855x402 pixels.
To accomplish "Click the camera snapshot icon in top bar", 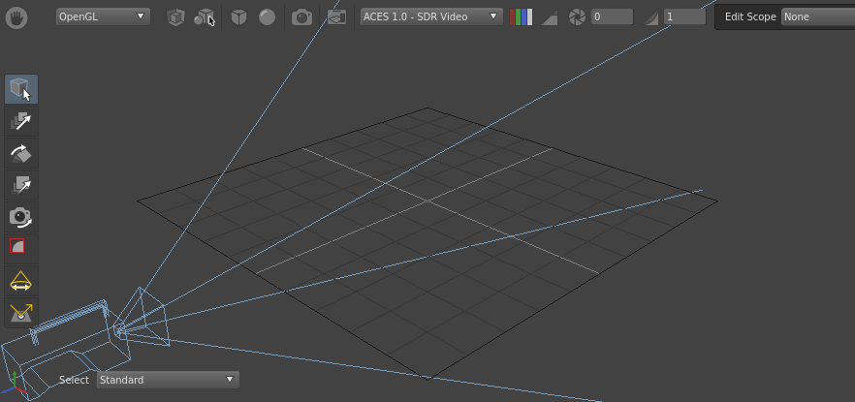I will pyautogui.click(x=302, y=16).
